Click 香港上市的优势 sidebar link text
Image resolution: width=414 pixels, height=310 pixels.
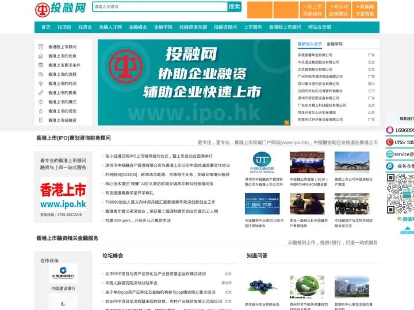point(62,56)
